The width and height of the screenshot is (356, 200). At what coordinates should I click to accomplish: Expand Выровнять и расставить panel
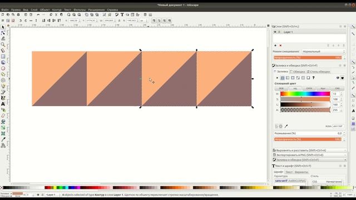[309, 151]
